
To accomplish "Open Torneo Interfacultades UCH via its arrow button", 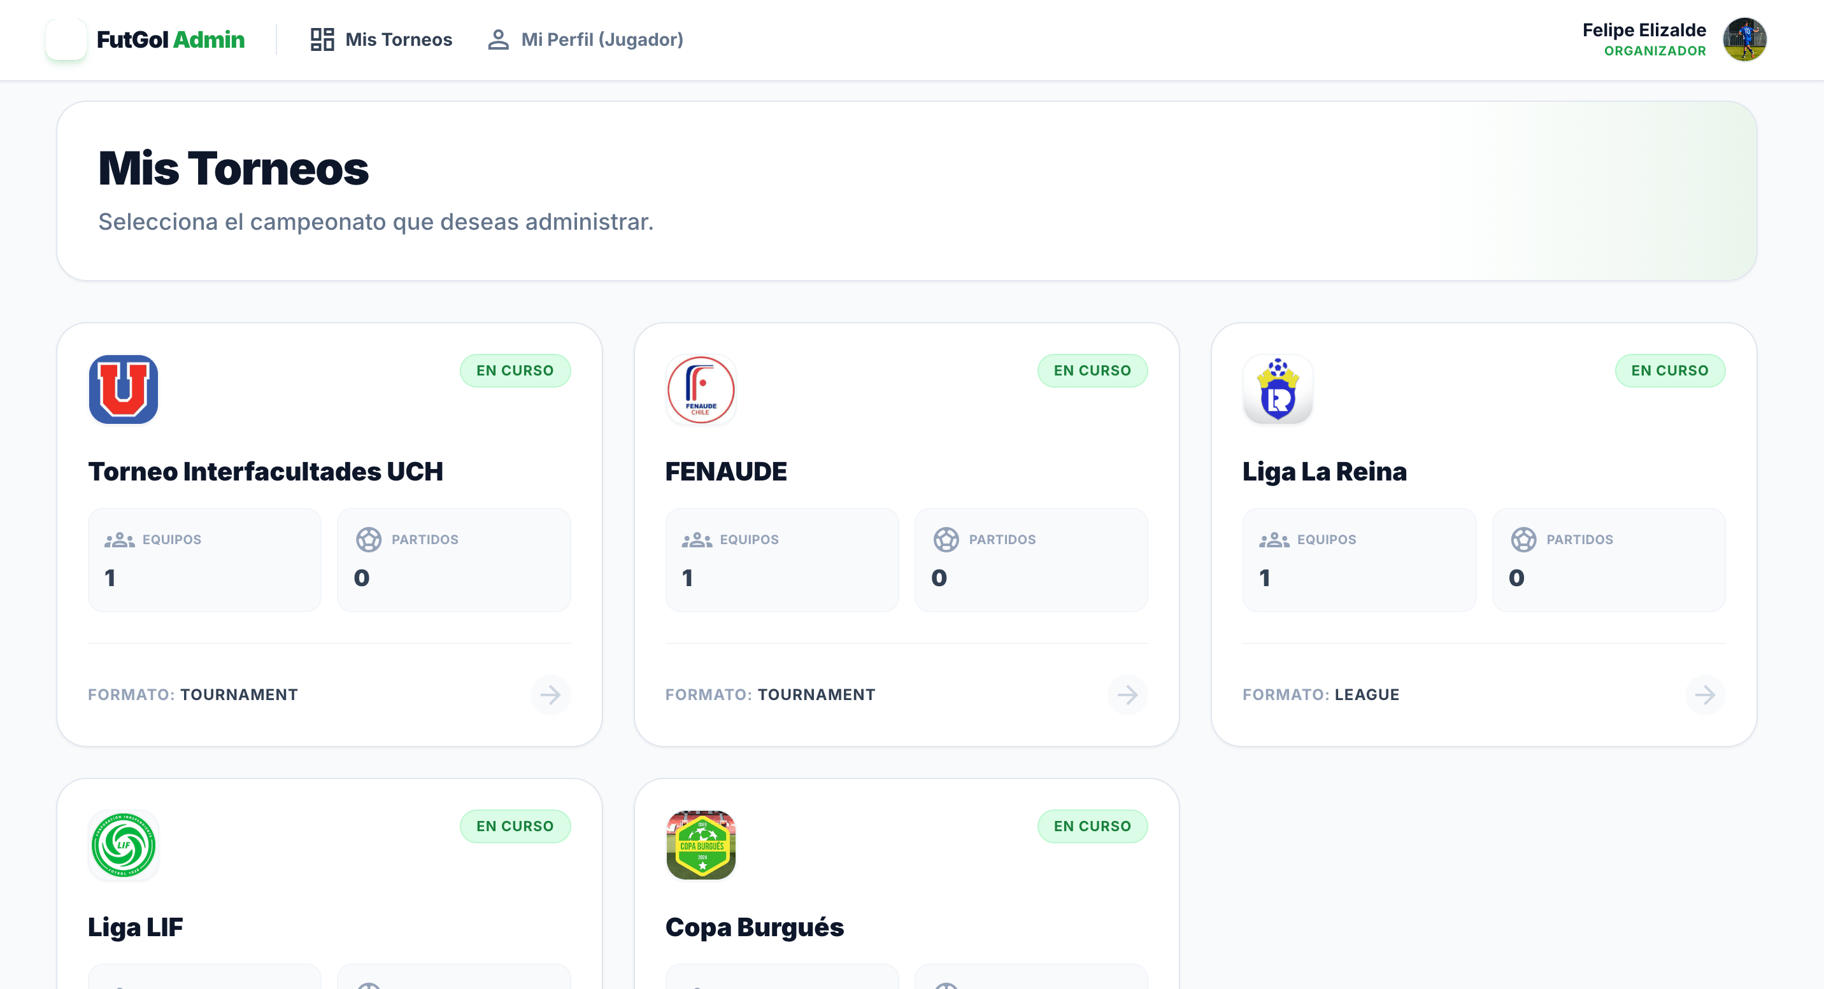I will pos(551,695).
